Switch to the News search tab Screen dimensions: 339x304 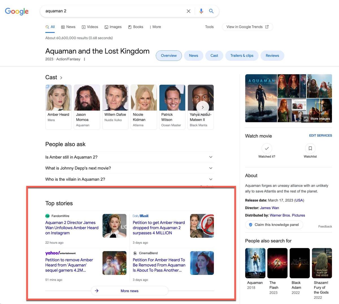coord(68,27)
